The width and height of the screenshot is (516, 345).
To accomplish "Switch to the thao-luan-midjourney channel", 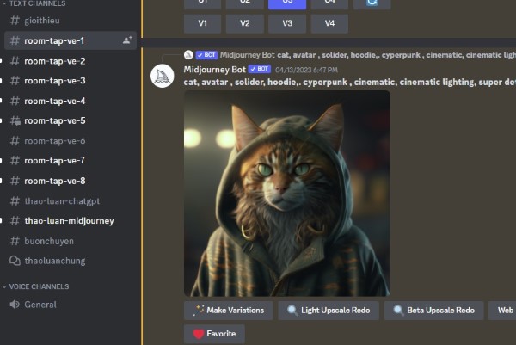I will (69, 221).
